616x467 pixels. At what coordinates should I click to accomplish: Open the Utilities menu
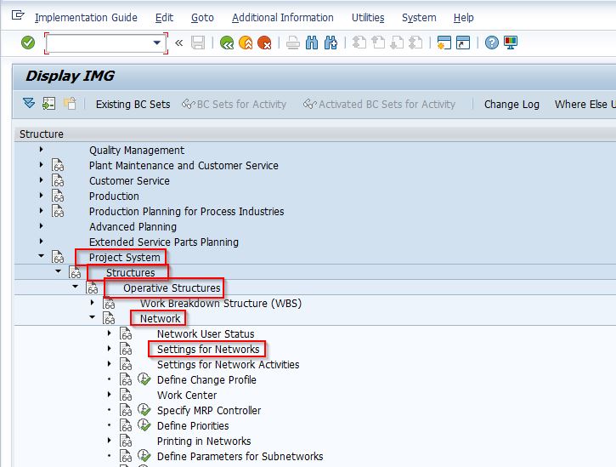coord(368,18)
